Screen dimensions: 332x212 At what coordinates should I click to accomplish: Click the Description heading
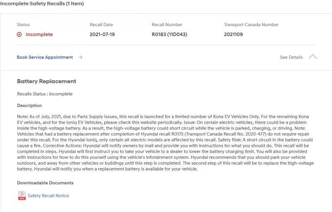click(x=29, y=105)
